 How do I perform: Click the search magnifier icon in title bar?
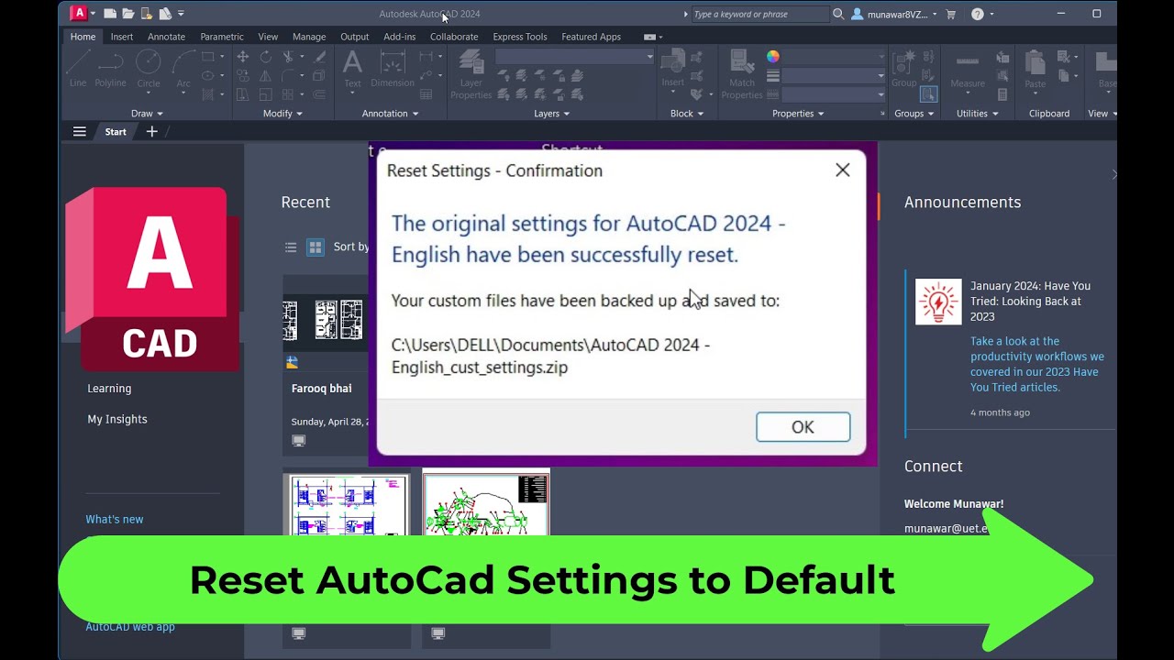(x=838, y=14)
